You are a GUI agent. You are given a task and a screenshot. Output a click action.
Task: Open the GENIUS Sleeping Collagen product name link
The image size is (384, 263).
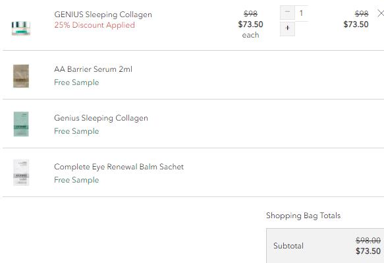pyautogui.click(x=103, y=15)
